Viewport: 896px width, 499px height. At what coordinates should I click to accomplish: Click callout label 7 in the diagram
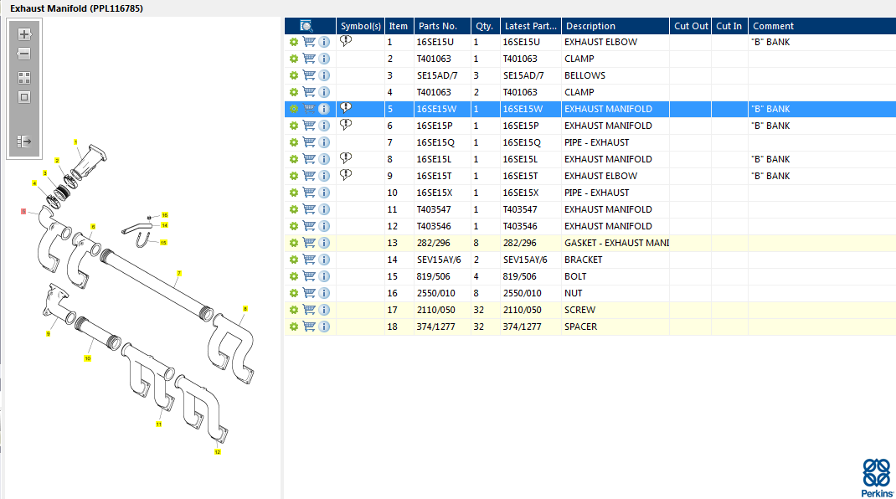[x=179, y=274]
